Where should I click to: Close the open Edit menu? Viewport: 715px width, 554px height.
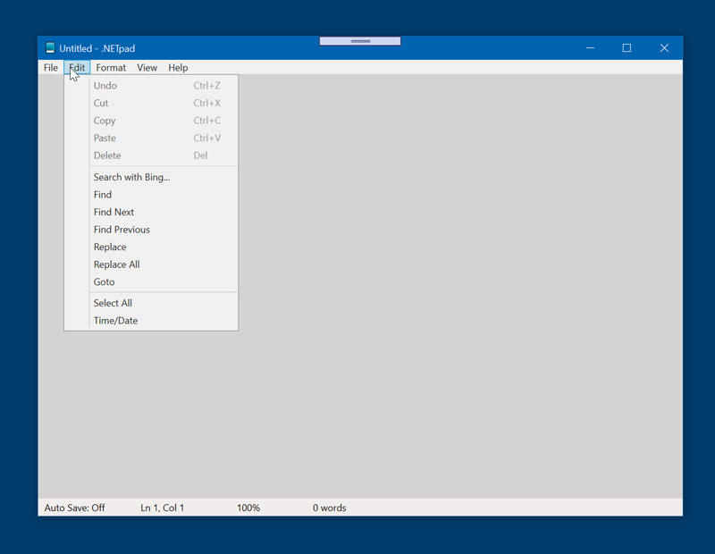78,68
